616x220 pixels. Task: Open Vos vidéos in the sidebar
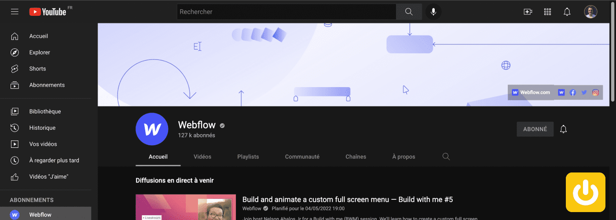click(46, 144)
